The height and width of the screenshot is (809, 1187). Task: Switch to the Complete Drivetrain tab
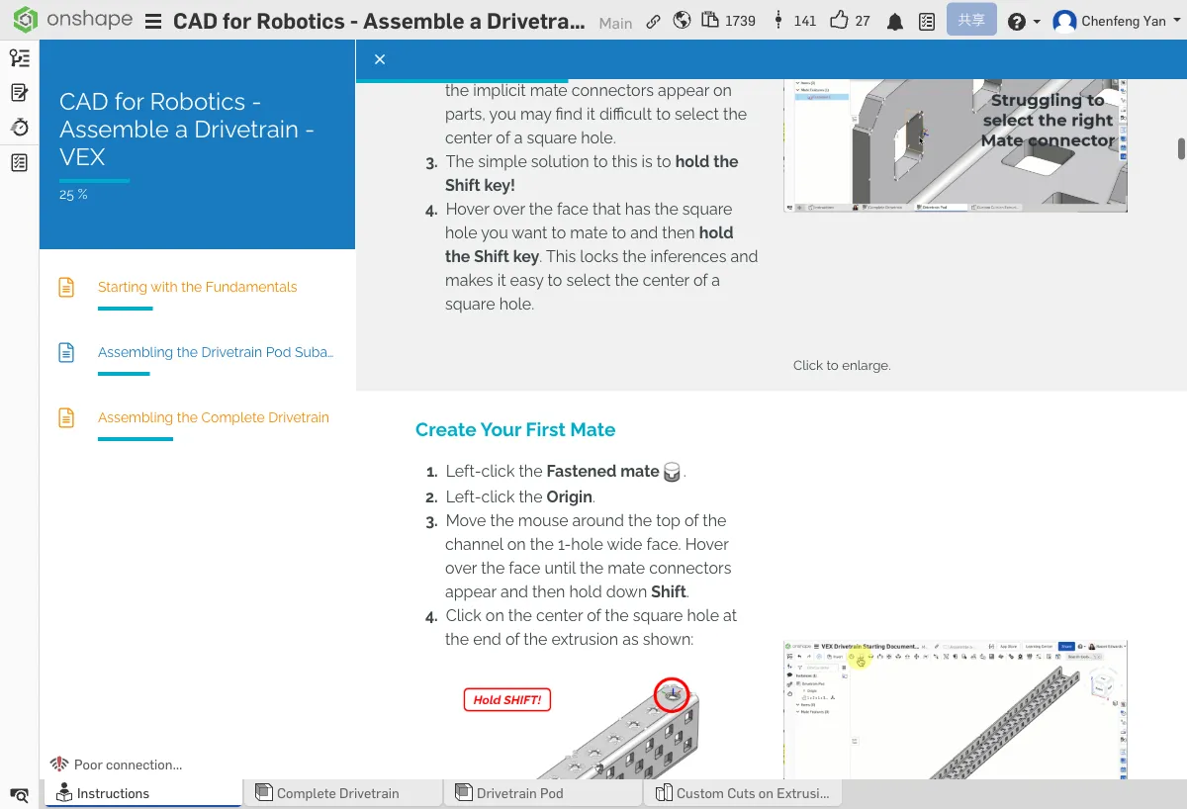click(x=337, y=793)
